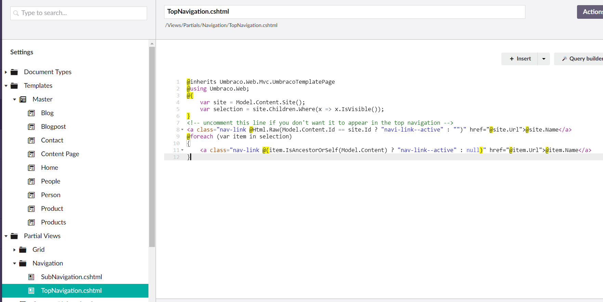This screenshot has width=603, height=302.
Task: Click the Master template icon
Action: click(23, 99)
